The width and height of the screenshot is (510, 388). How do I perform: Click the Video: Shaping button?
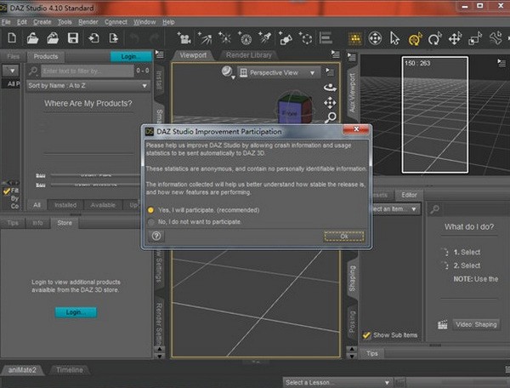click(x=476, y=324)
